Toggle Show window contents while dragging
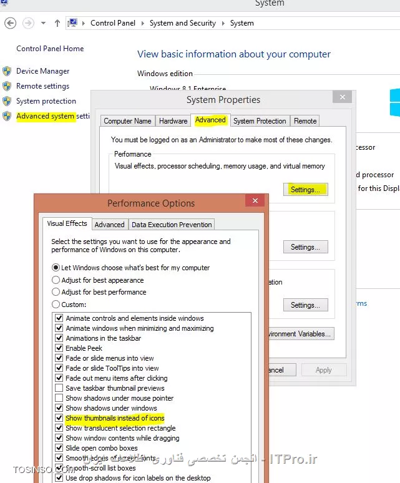This screenshot has height=483, width=400. click(59, 437)
